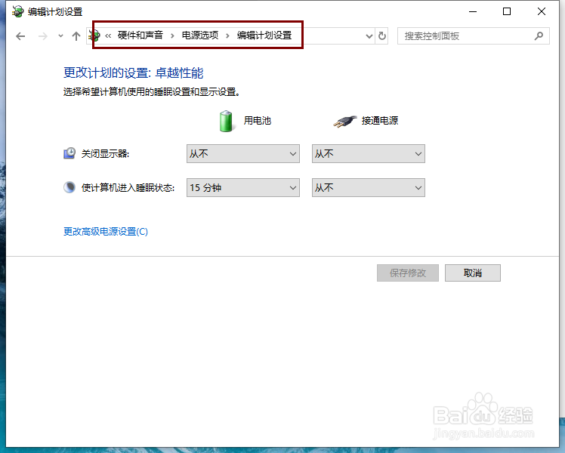Open the address bar history dropdown

pos(369,36)
